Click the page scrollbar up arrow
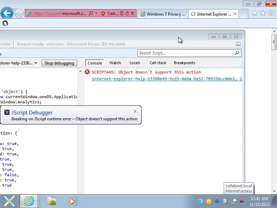Viewport: 277px width, 208px height. 274,31
